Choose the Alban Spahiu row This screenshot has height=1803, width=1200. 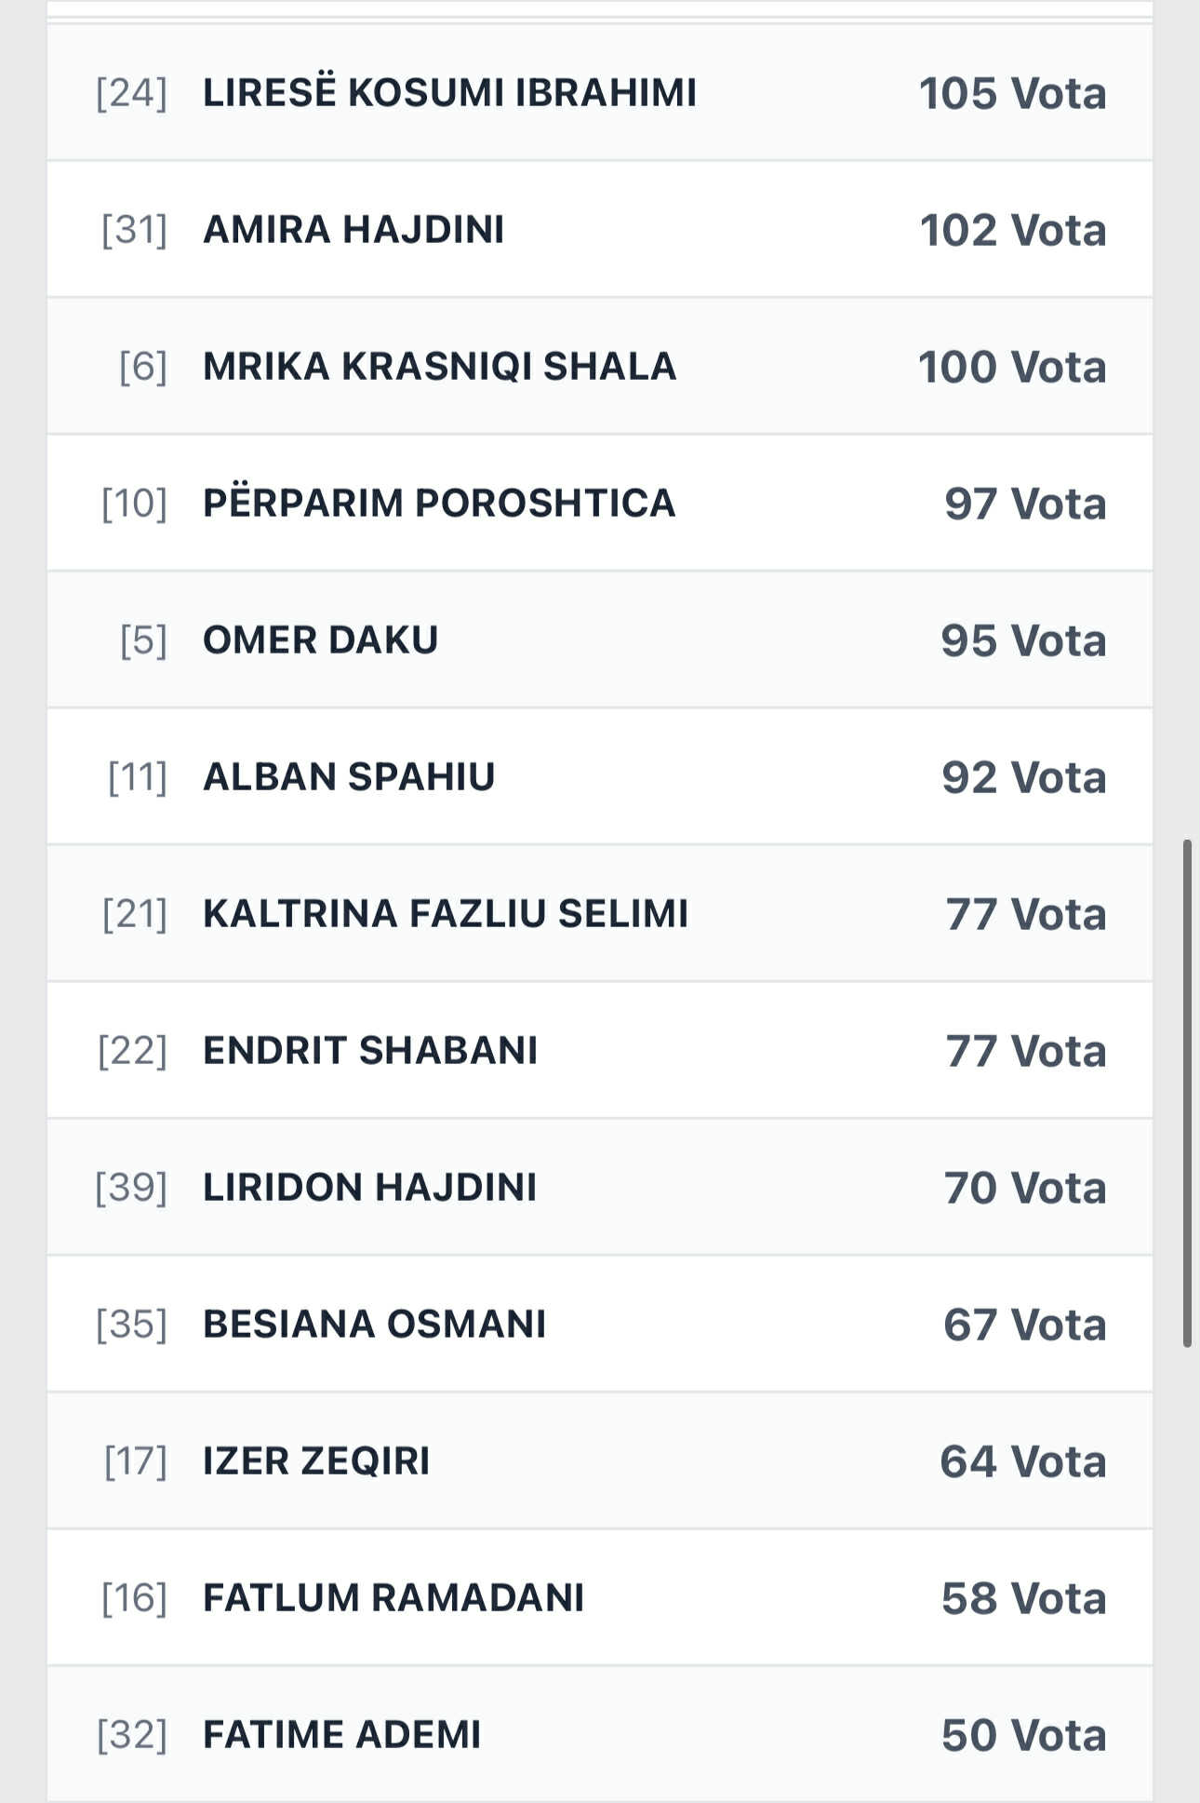[x=349, y=776]
